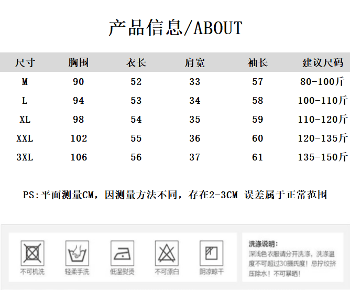
Task: Click the washing instructions paragraph
Action: coord(292,264)
